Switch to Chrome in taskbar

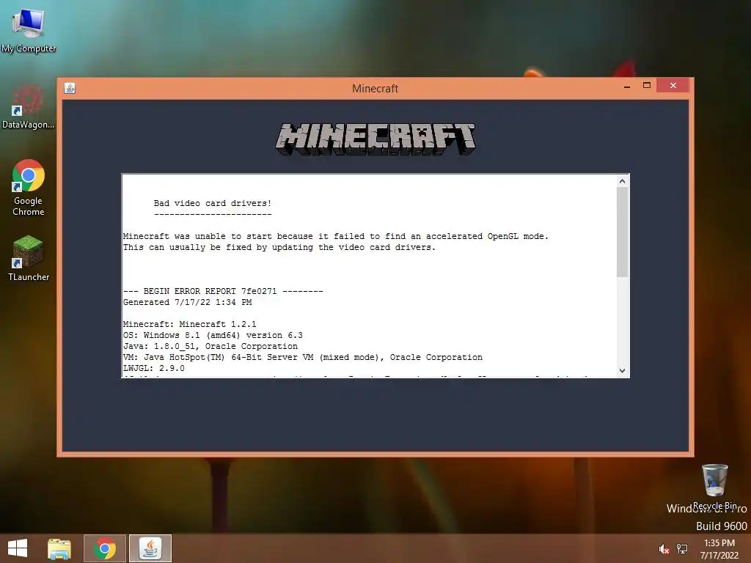[x=105, y=548]
